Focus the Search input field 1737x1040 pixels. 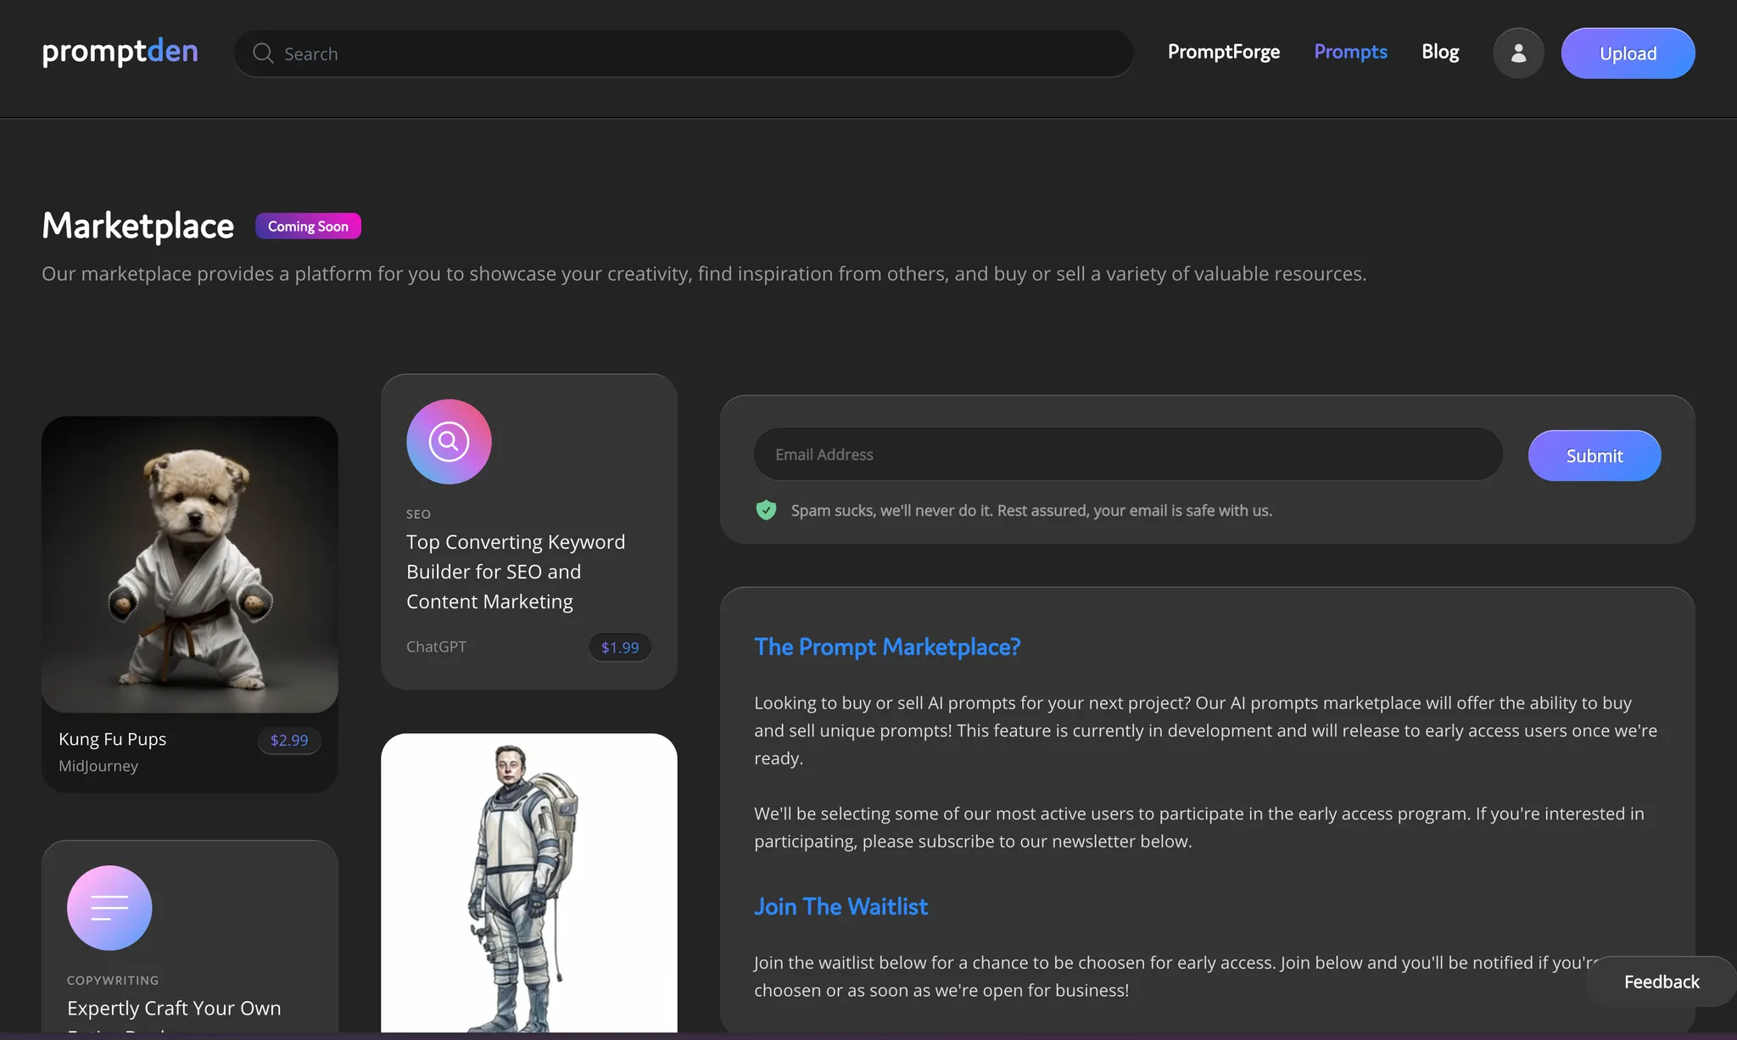pos(695,53)
